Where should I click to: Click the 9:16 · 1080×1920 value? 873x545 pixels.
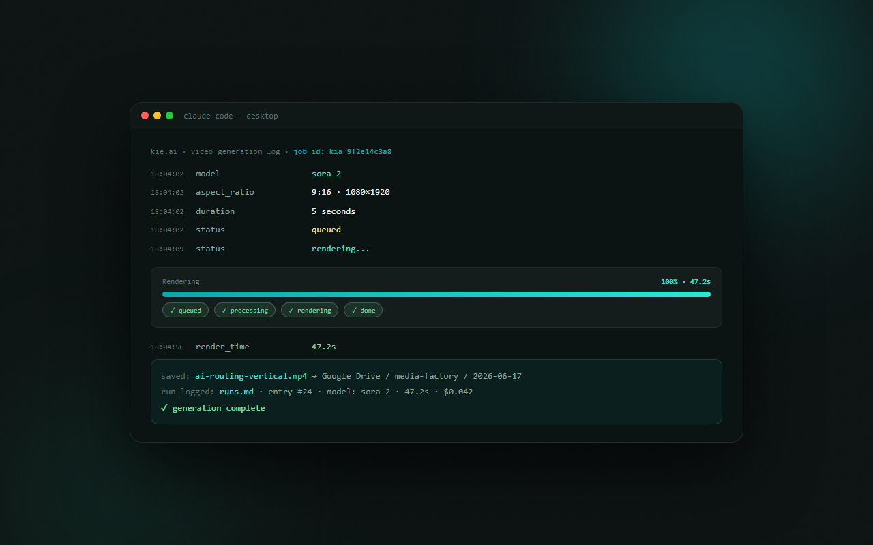(351, 192)
